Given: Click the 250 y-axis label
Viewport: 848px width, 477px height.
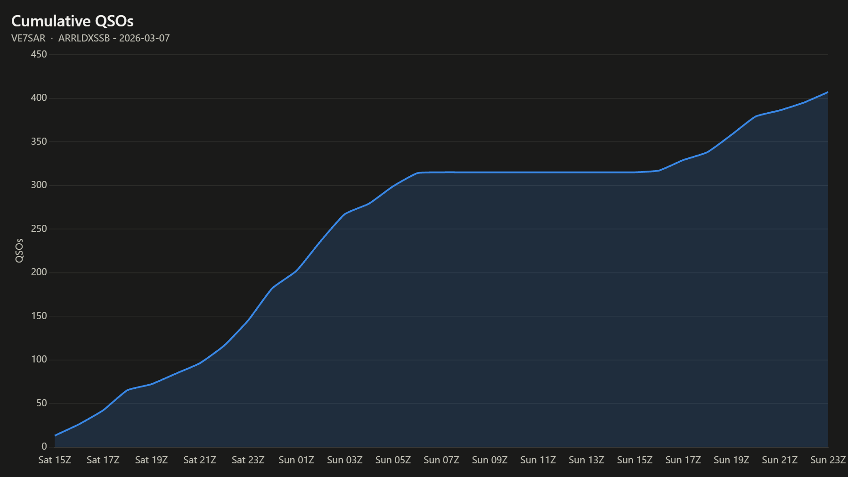Looking at the screenshot, I should coord(39,229).
